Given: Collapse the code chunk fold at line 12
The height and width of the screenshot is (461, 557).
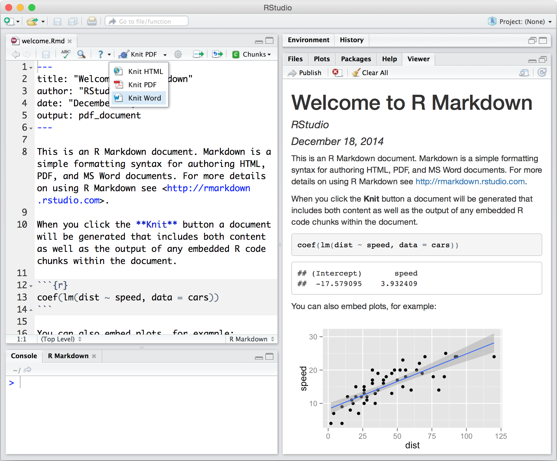Looking at the screenshot, I should tap(31, 286).
